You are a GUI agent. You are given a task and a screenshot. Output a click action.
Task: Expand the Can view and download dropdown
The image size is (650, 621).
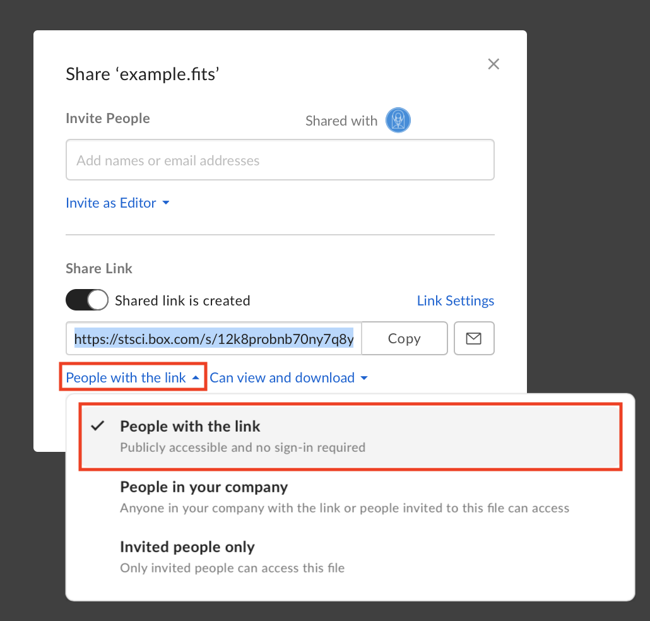(x=288, y=377)
